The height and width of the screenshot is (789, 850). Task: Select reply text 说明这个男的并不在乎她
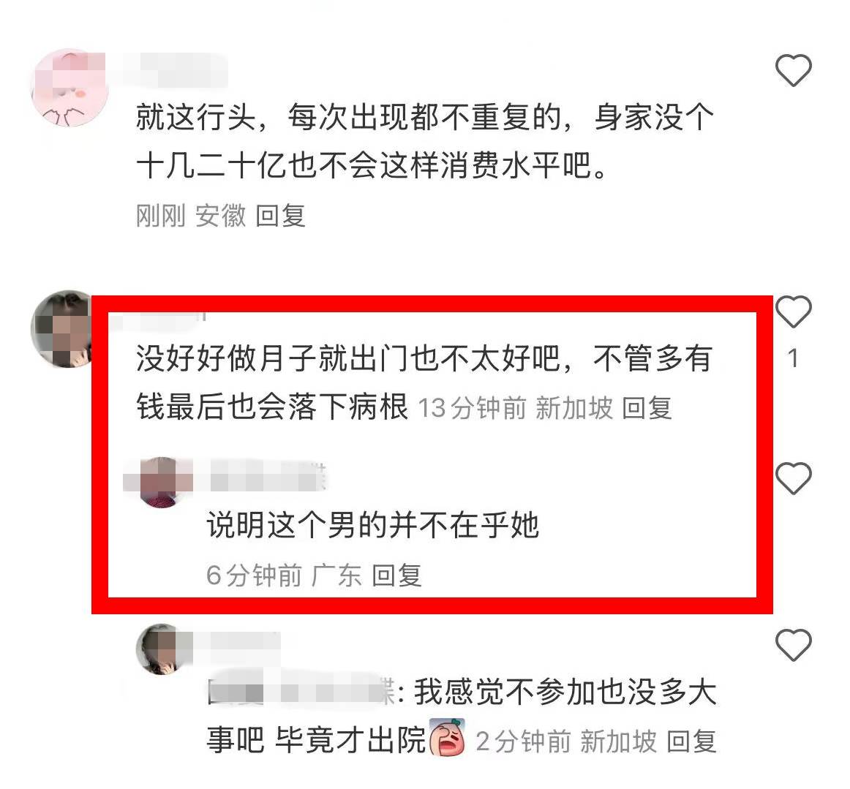pos(373,525)
